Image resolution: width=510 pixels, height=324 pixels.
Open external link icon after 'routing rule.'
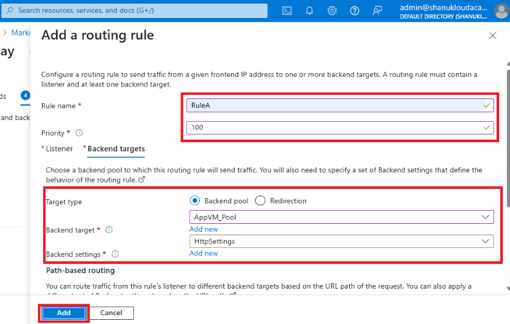142,179
